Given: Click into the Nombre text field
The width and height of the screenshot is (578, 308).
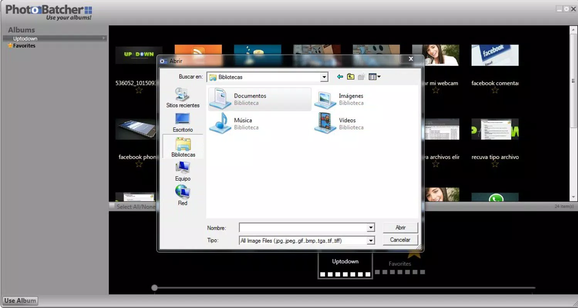Looking at the screenshot, I should tap(303, 228).
